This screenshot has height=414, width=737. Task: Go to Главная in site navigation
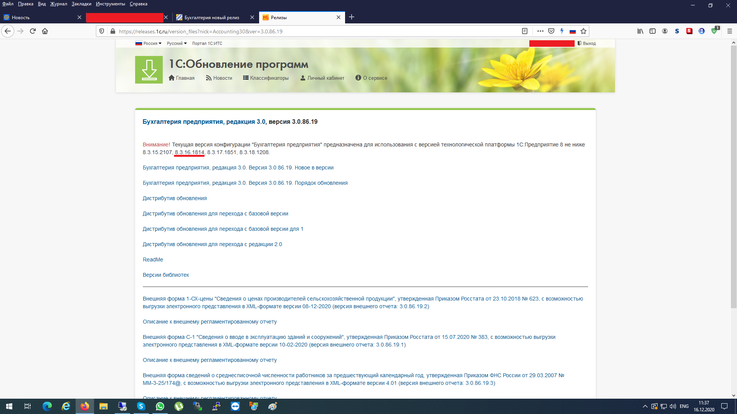182,78
